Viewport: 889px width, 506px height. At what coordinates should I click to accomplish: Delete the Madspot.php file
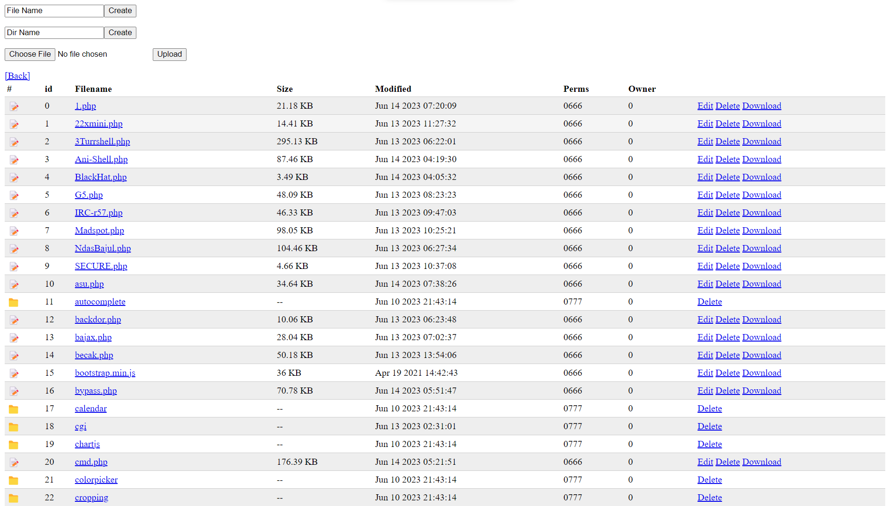(727, 231)
